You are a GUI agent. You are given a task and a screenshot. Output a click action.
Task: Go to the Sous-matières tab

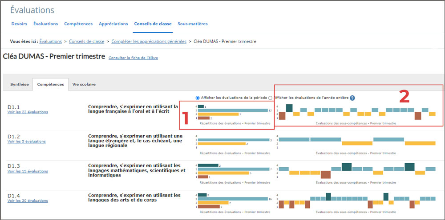(192, 24)
